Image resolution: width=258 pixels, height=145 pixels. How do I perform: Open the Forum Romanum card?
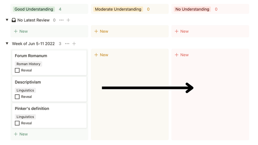[31, 56]
